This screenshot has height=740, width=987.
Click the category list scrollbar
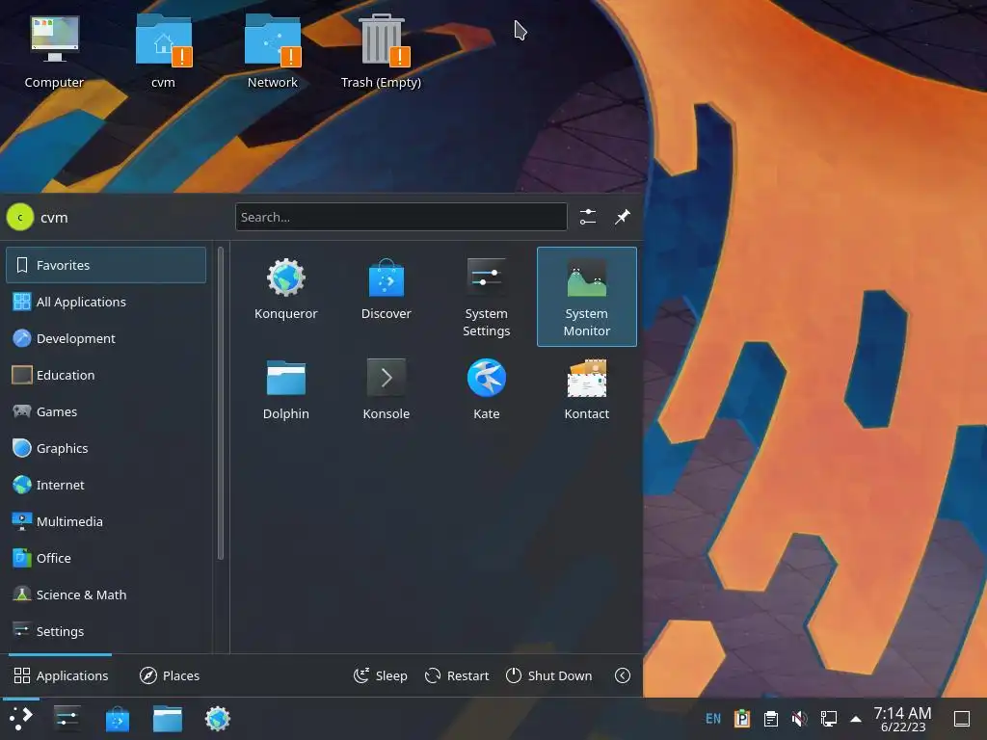(x=221, y=403)
